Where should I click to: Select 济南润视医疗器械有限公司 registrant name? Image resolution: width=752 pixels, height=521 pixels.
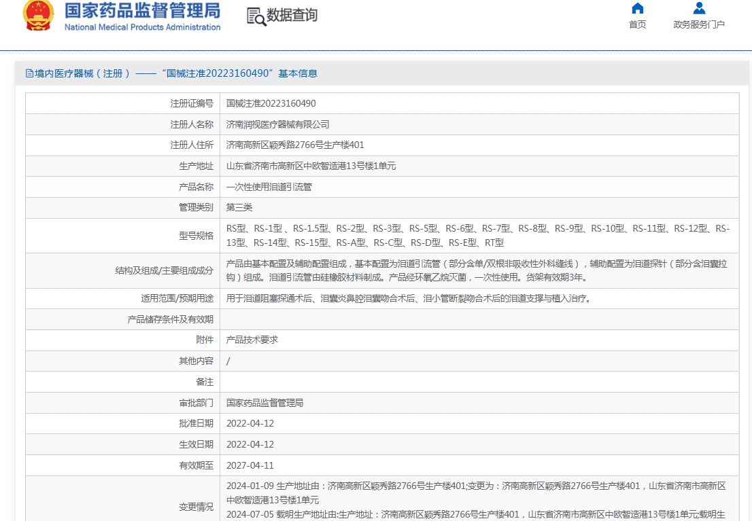(277, 124)
